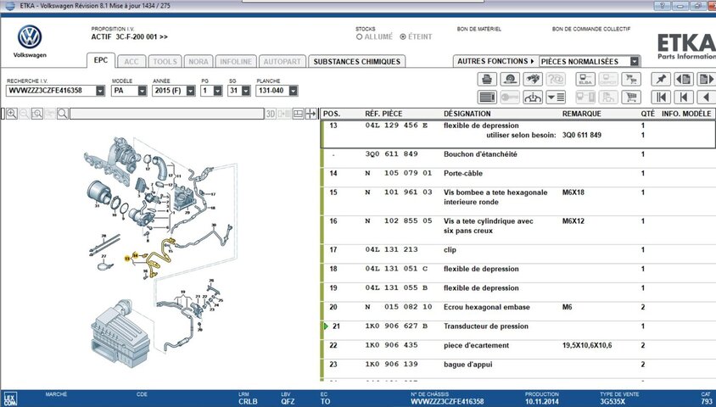Click the double shopping cart transfer icon
Viewport: 716px width, 407px height.
point(631,80)
